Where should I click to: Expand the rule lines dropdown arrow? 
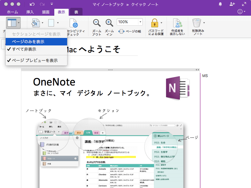(x=58, y=23)
